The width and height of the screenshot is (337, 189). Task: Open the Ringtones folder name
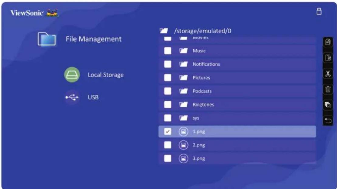(x=203, y=105)
